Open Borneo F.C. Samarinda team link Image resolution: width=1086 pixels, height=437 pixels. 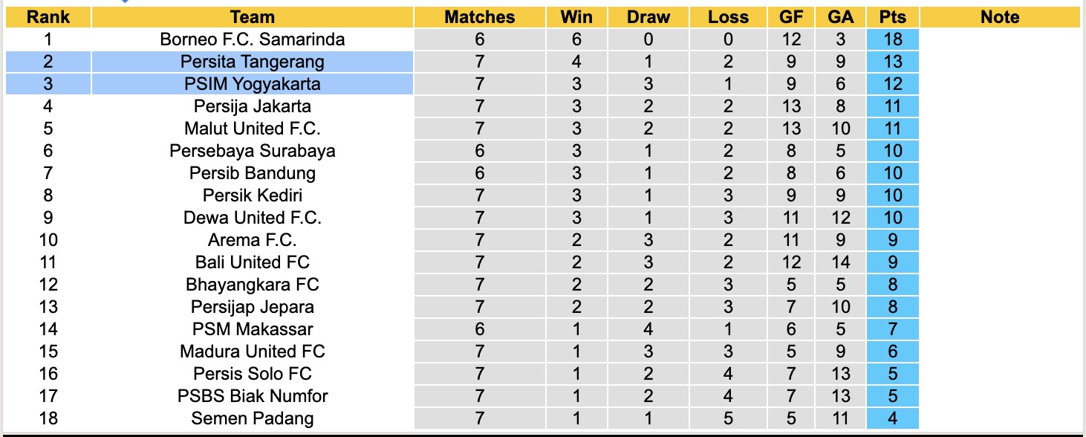(253, 39)
